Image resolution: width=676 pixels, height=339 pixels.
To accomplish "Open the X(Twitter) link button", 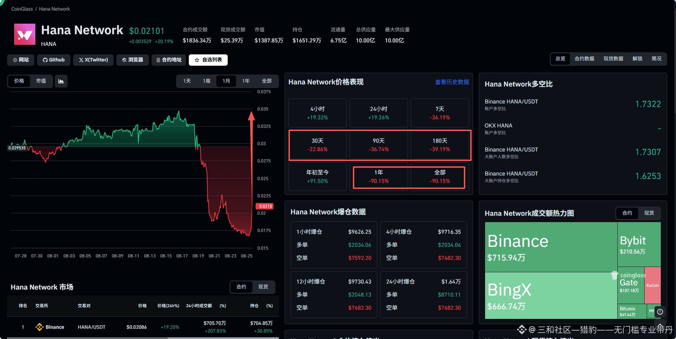I will point(93,60).
